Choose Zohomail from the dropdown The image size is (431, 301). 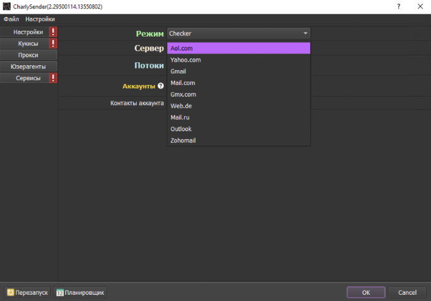(238, 140)
